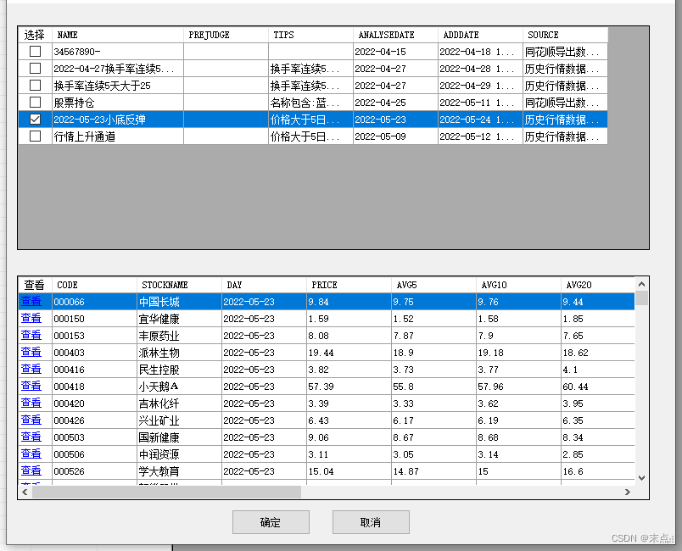Sort by the PRICE column header

point(349,285)
